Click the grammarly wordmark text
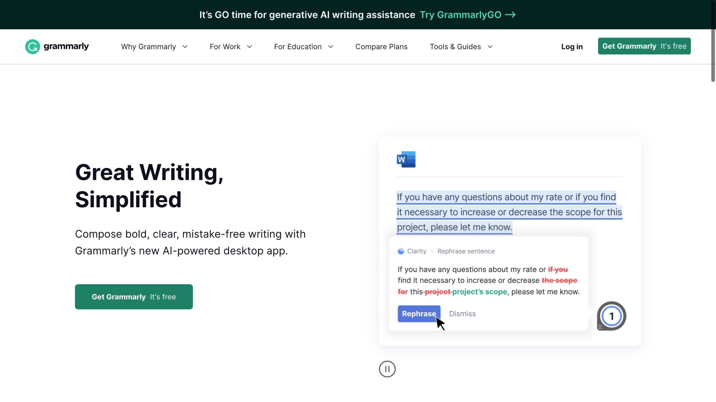This screenshot has height=402, width=716. [x=66, y=46]
